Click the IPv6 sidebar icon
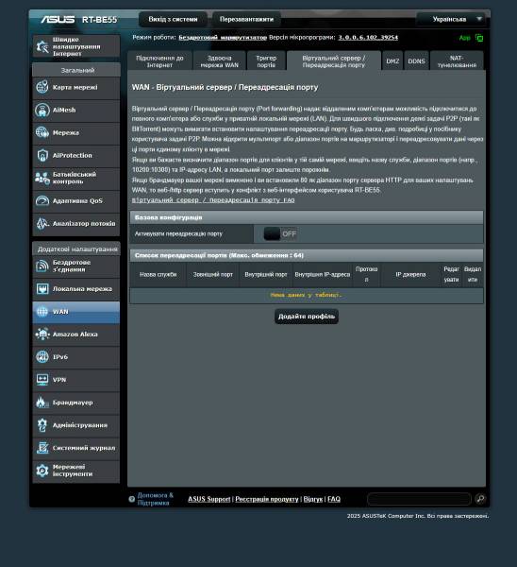Image resolution: width=517 pixels, height=567 pixels. pos(42,357)
